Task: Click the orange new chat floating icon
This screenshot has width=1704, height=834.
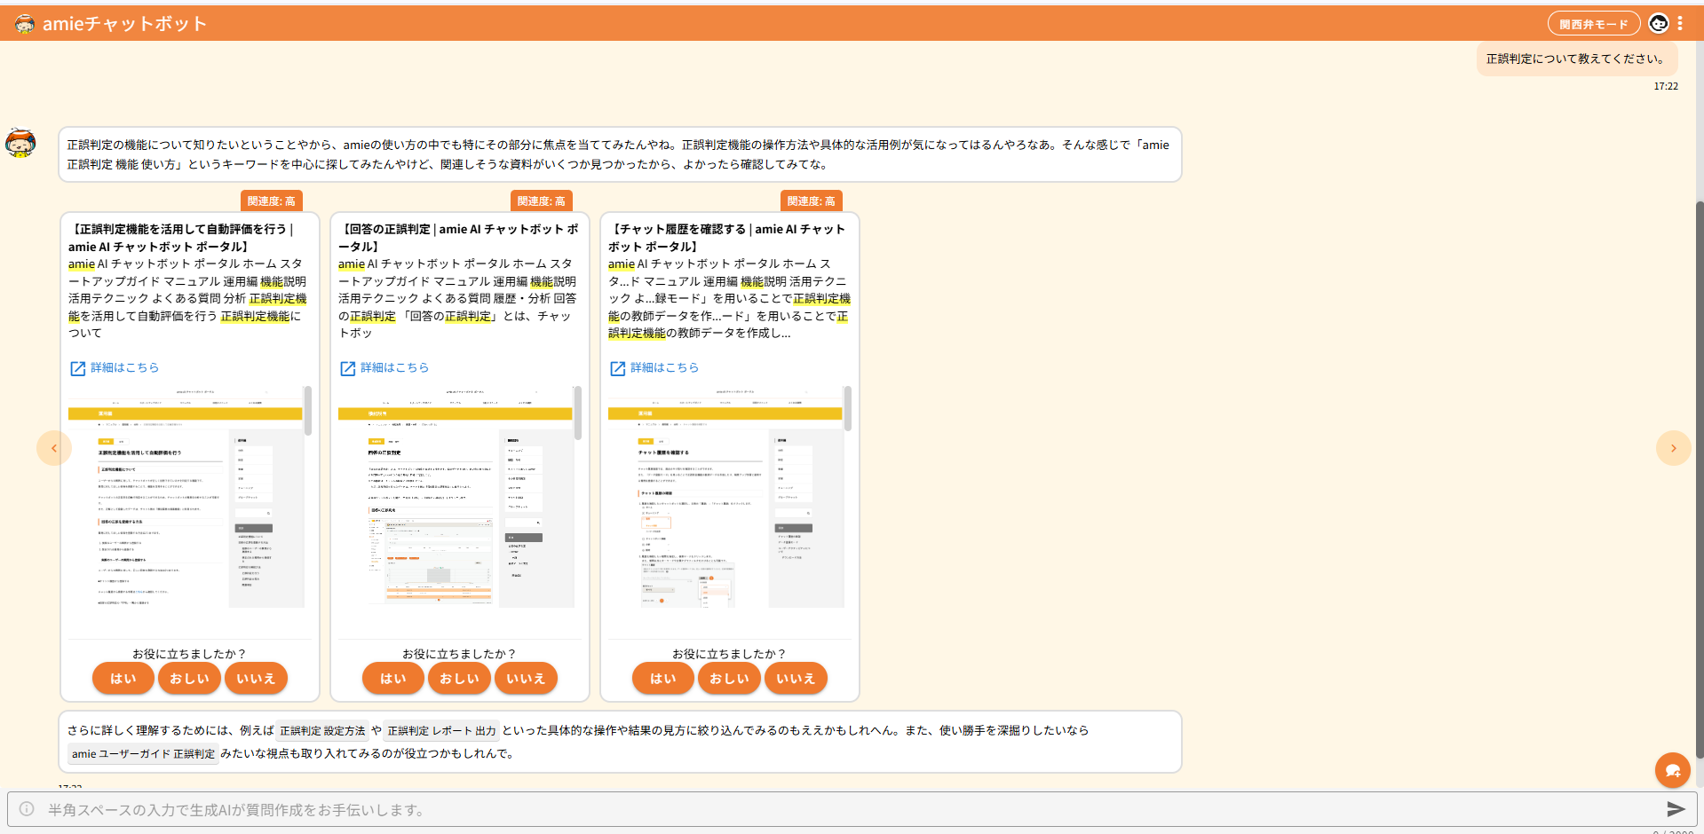Action: point(1672,770)
